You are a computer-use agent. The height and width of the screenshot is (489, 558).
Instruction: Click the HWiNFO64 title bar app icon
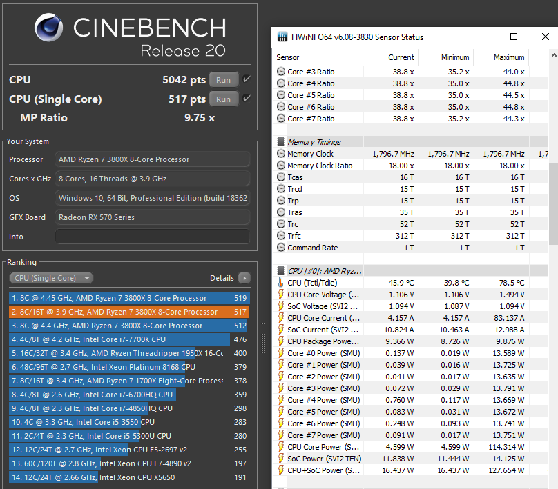click(x=282, y=37)
